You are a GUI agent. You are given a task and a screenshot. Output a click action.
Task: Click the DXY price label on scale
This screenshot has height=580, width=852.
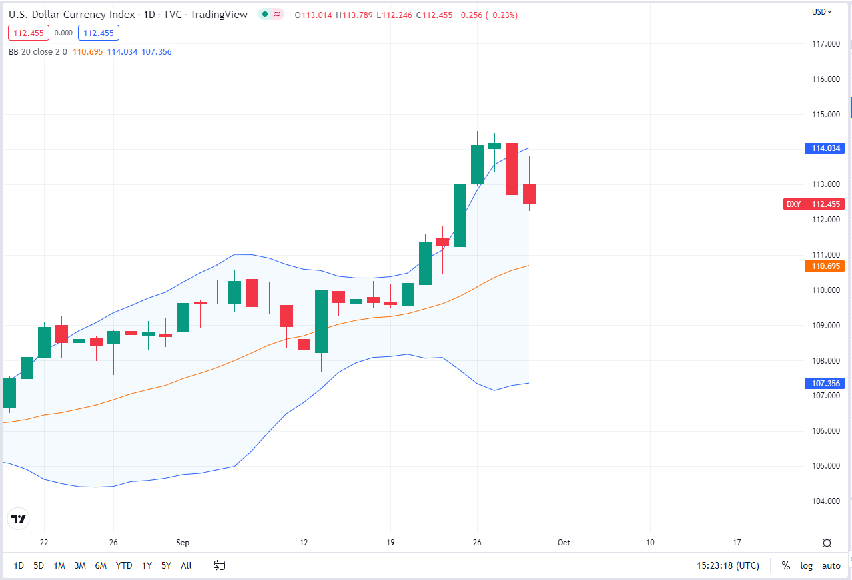pyautogui.click(x=793, y=204)
